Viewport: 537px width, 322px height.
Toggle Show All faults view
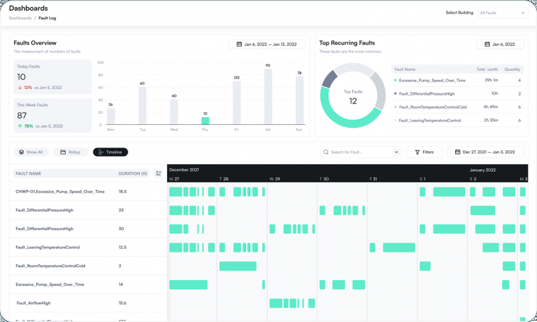31,152
